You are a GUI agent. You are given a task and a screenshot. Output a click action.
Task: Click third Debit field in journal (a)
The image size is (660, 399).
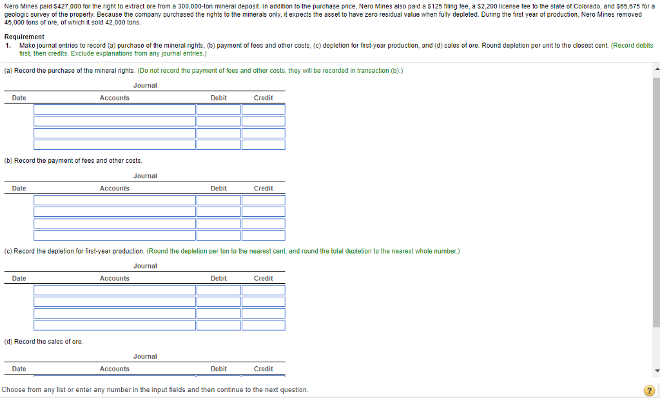[218, 133]
